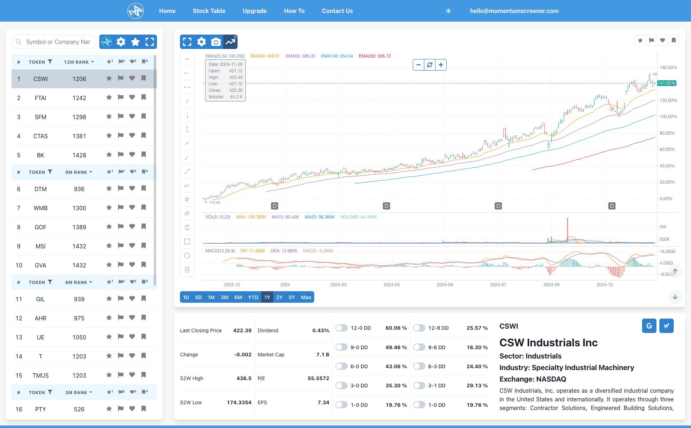Open chart settings gear
691x428 pixels.
(202, 42)
